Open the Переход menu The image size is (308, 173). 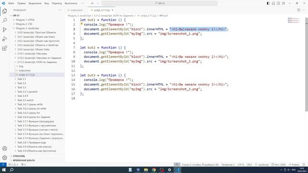click(57, 3)
